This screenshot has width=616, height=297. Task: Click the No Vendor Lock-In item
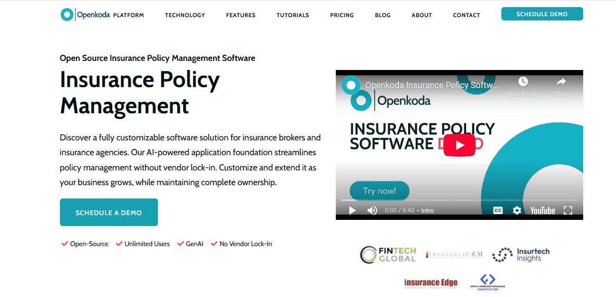(242, 244)
